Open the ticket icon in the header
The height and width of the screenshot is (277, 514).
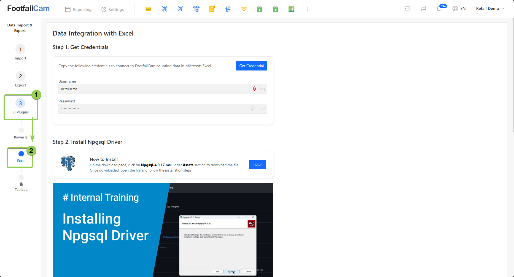coord(407,9)
